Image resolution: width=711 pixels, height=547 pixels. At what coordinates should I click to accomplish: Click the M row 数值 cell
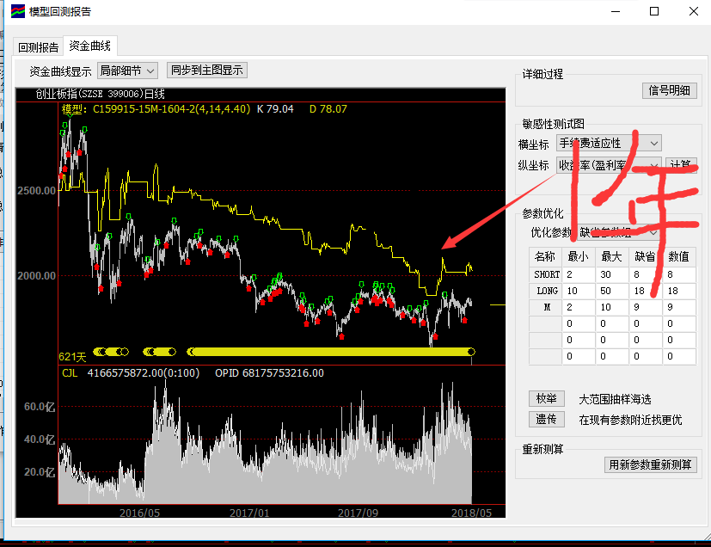678,307
